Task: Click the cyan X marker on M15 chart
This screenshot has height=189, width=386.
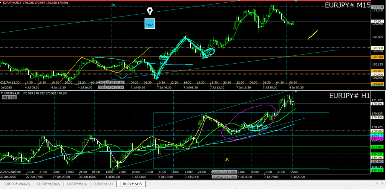Action: 113,5
